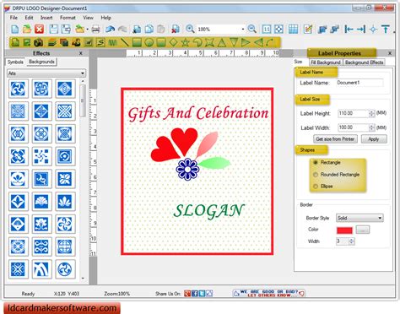Expand the open-folder dropdown arrow in toolbar

88,30
